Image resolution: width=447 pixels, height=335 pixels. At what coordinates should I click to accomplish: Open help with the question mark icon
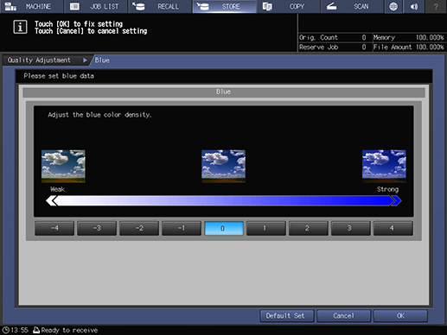coord(436,6)
